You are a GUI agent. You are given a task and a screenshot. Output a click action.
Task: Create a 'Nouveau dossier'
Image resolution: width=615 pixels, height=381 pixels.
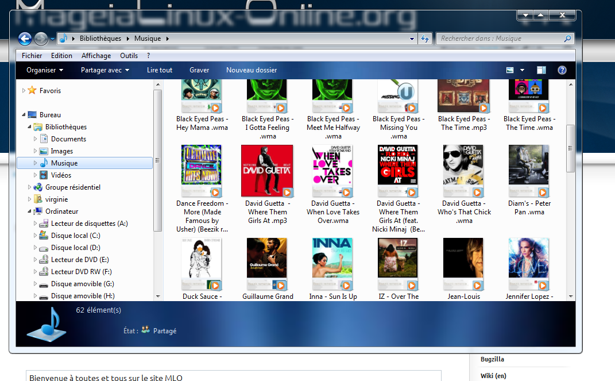(252, 70)
